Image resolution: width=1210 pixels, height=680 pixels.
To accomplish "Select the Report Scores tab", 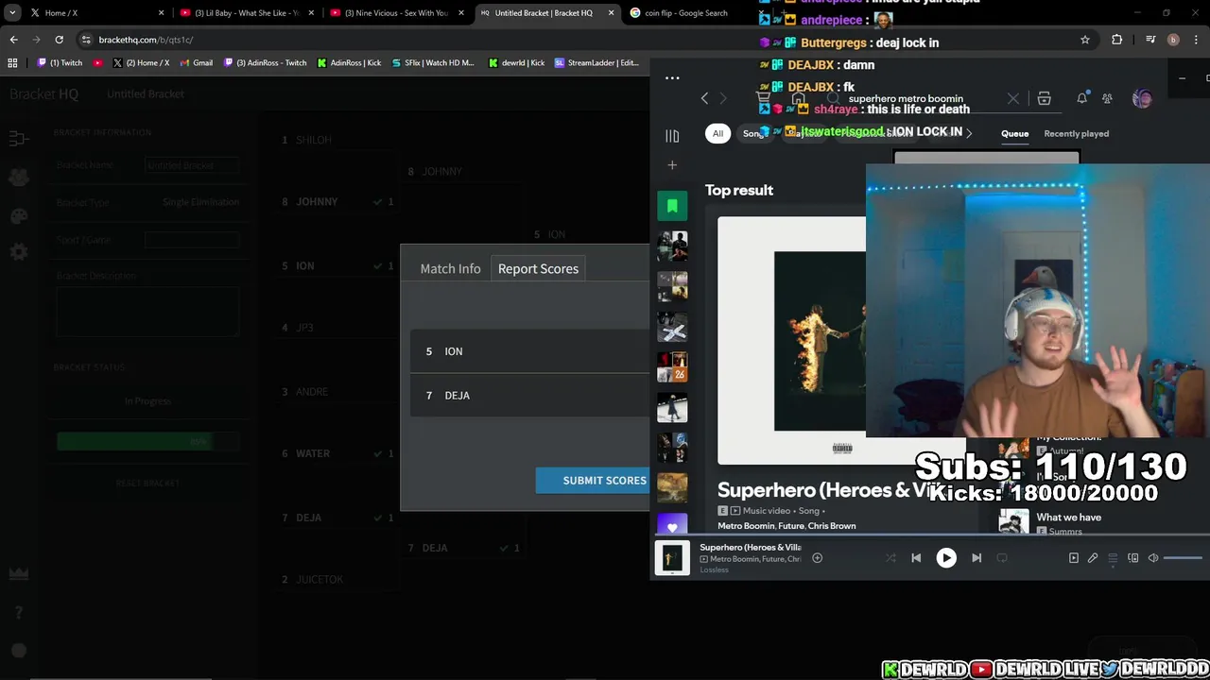I will pos(538,268).
